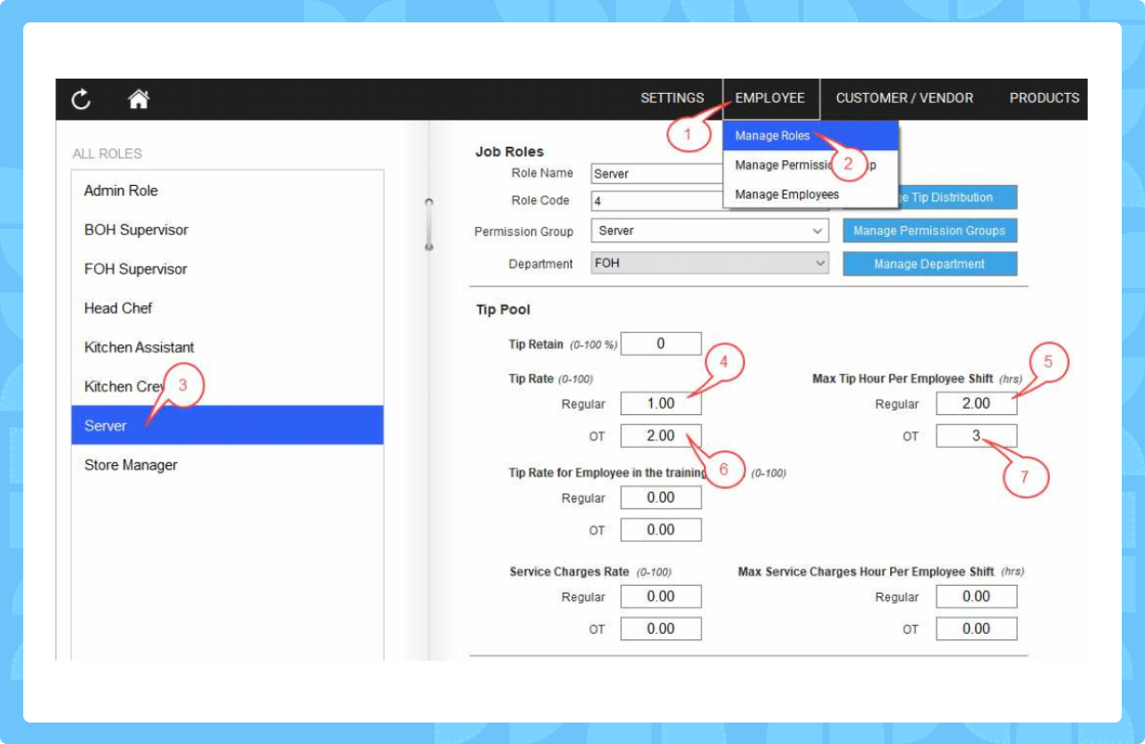This screenshot has height=744, width=1145.
Task: Open the SETTINGS menu
Action: click(672, 98)
